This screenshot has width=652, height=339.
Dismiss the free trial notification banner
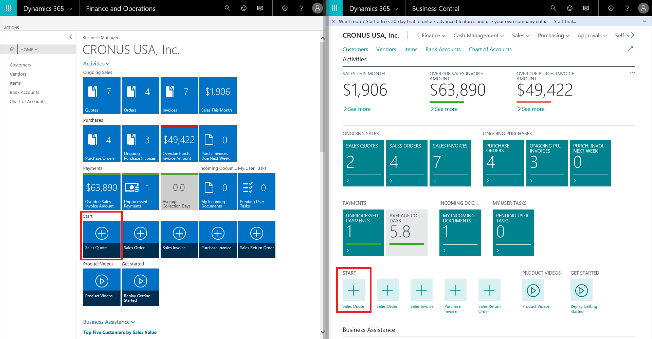tap(333, 21)
